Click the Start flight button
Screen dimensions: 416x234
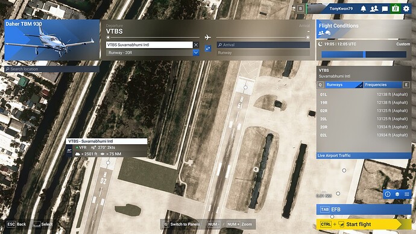364,224
